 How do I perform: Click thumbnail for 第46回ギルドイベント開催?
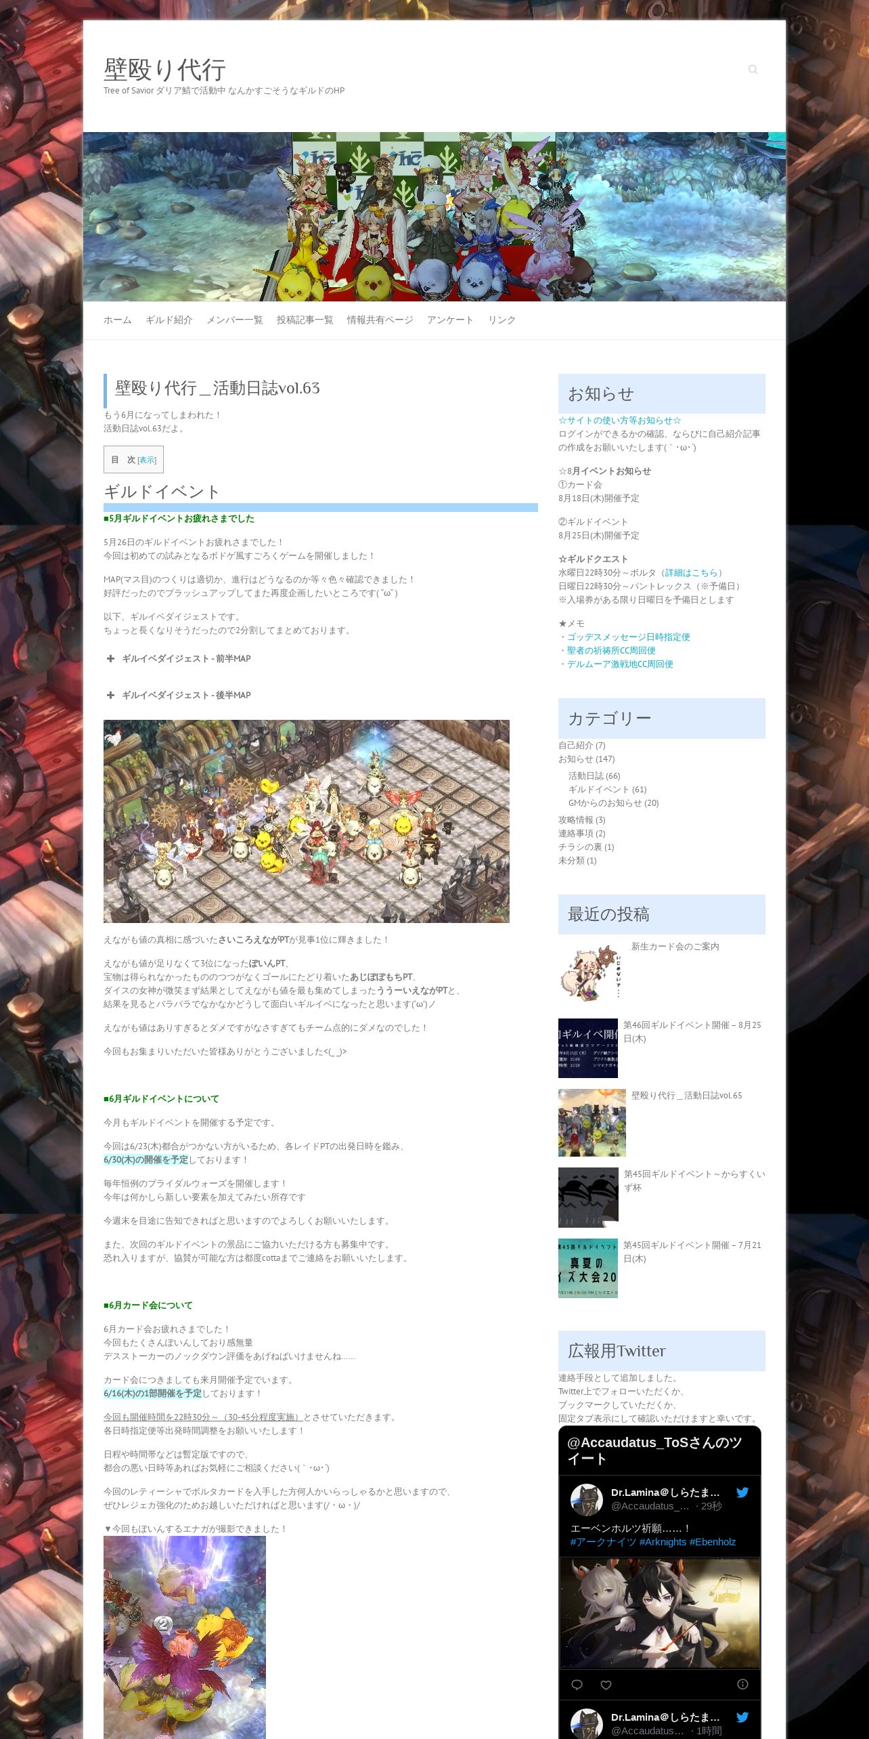click(588, 1048)
